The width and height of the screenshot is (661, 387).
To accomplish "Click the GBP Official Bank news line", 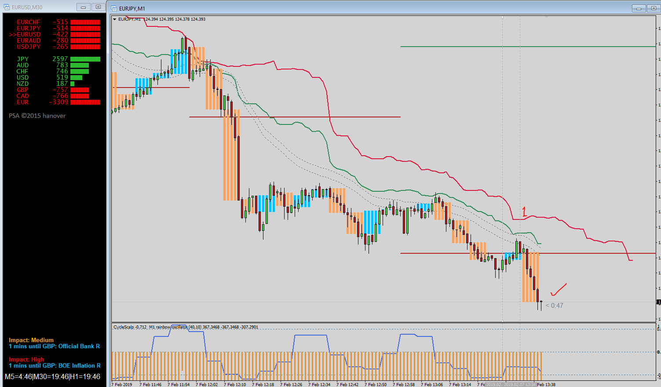I will (x=55, y=347).
